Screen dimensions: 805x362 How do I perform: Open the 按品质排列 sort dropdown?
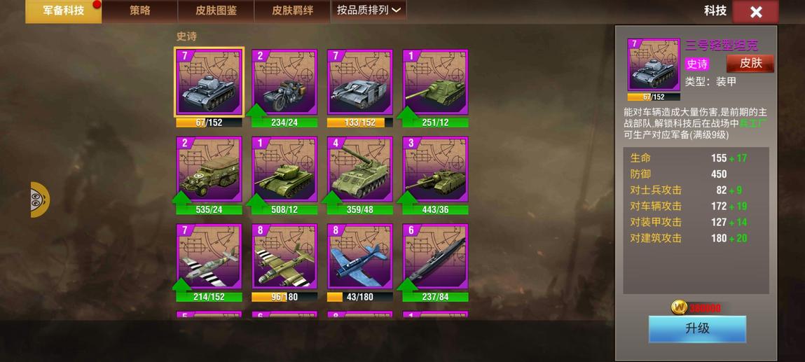point(369,11)
